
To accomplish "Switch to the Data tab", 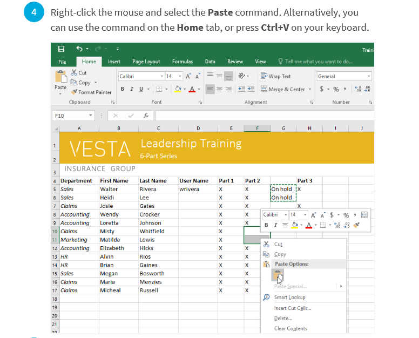I will pyautogui.click(x=210, y=62).
